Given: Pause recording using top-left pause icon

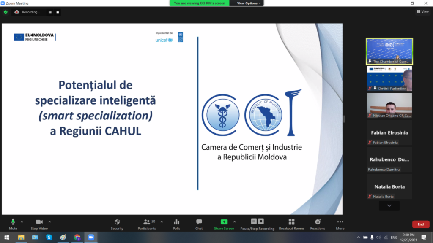Looking at the screenshot, I should point(50,12).
